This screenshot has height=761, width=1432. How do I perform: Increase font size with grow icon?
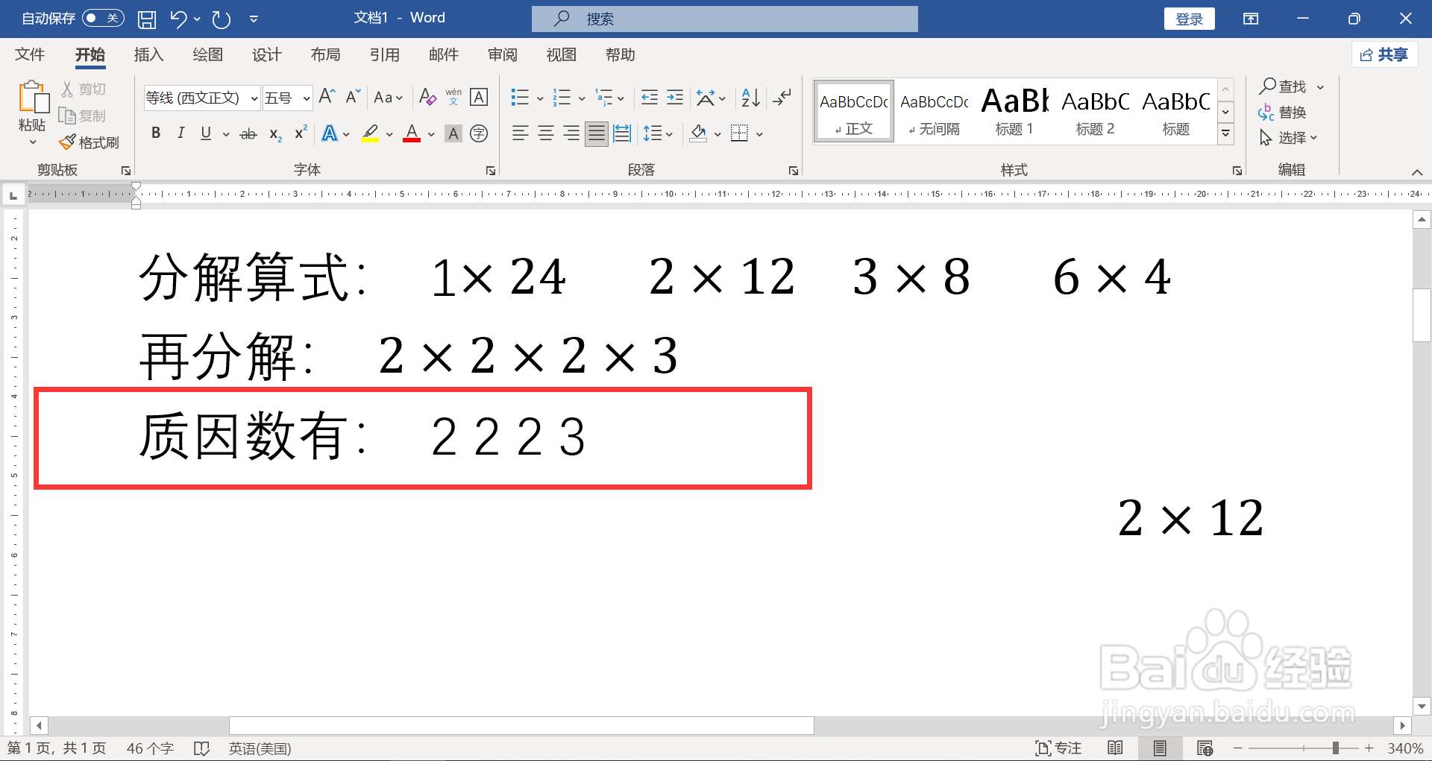(x=327, y=97)
